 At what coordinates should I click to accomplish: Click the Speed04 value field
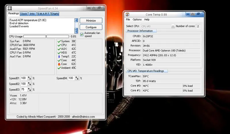(71, 78)
